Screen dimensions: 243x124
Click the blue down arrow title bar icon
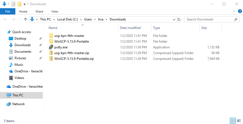tap(4, 4)
